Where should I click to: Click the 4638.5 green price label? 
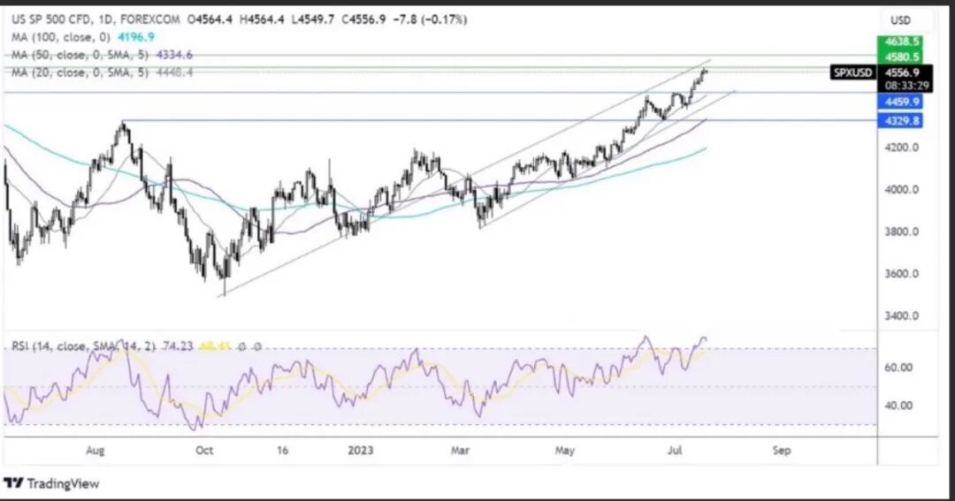click(x=900, y=42)
